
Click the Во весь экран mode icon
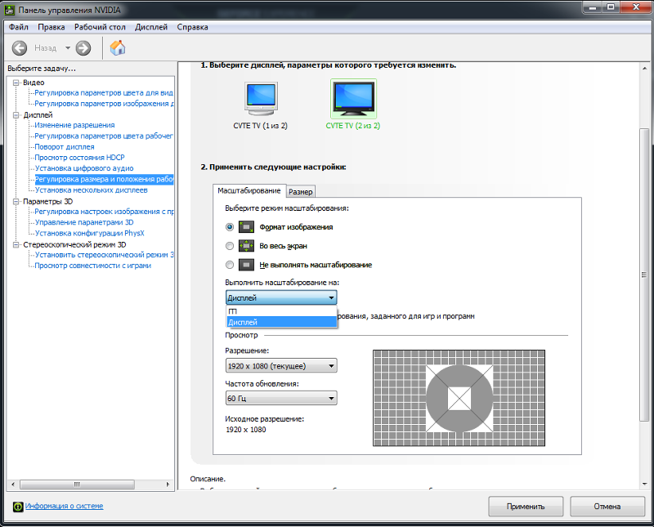(x=246, y=246)
